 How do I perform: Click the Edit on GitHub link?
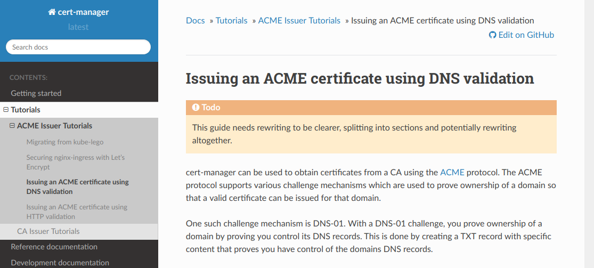(522, 35)
